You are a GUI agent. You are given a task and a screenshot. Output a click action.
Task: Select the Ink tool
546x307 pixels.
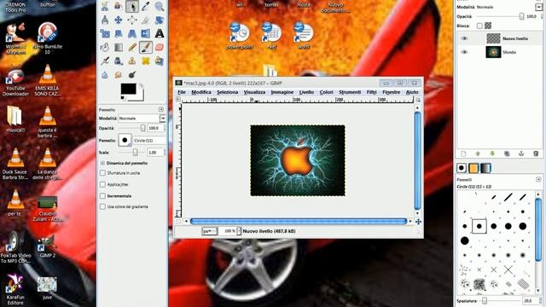[x=119, y=61]
